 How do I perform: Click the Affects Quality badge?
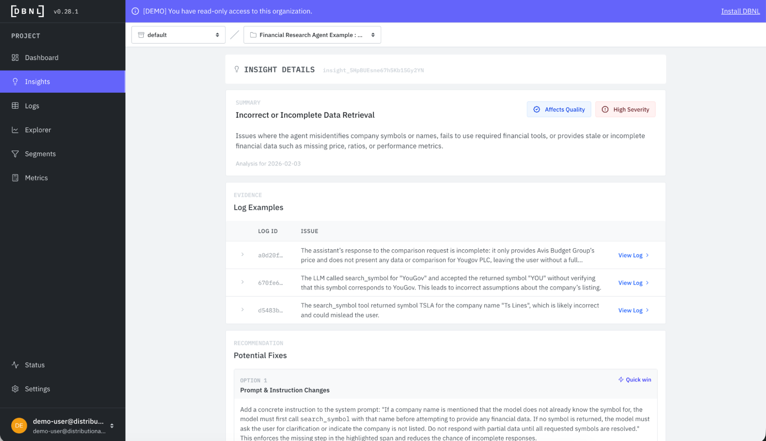(559, 109)
